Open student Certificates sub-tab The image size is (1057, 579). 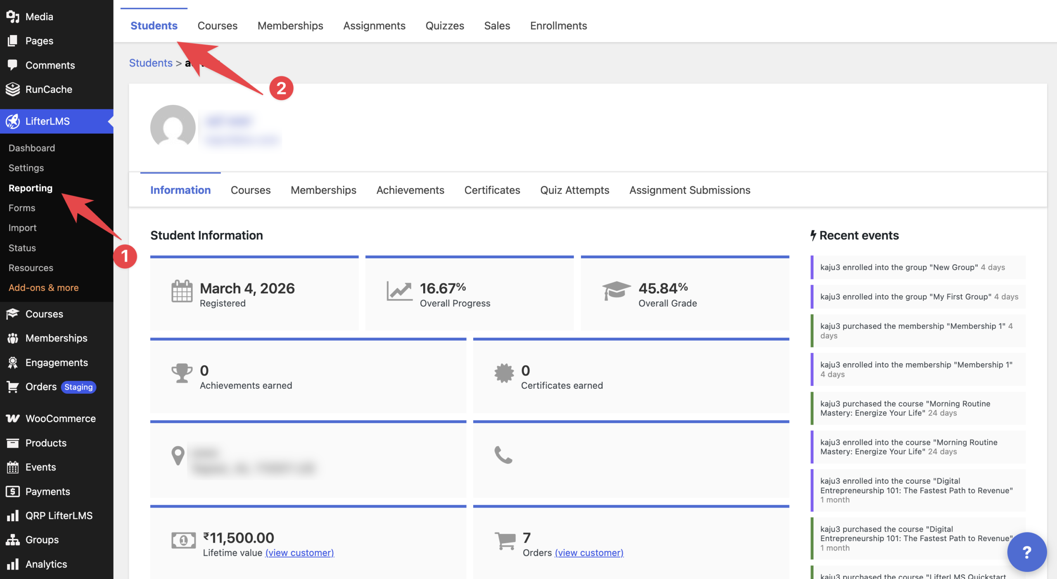click(x=492, y=190)
